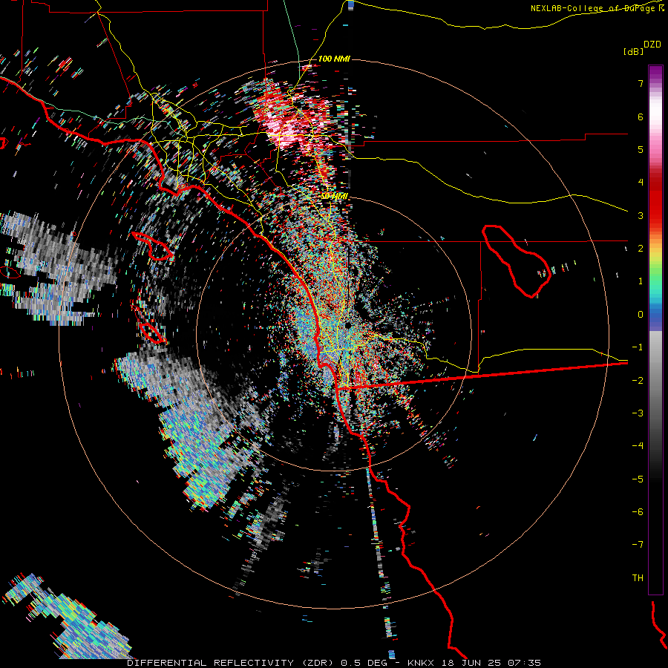Click the '07:35' timestamp
The width and height of the screenshot is (668, 668).
coord(524,663)
